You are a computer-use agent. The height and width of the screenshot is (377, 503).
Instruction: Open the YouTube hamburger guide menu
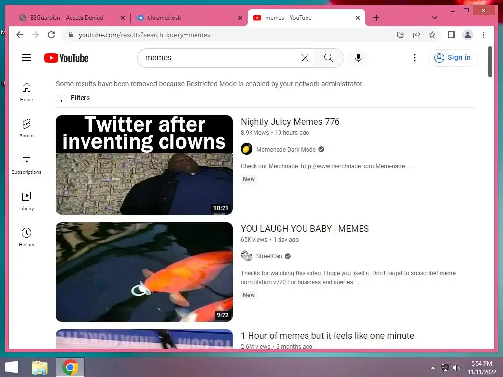tap(27, 58)
